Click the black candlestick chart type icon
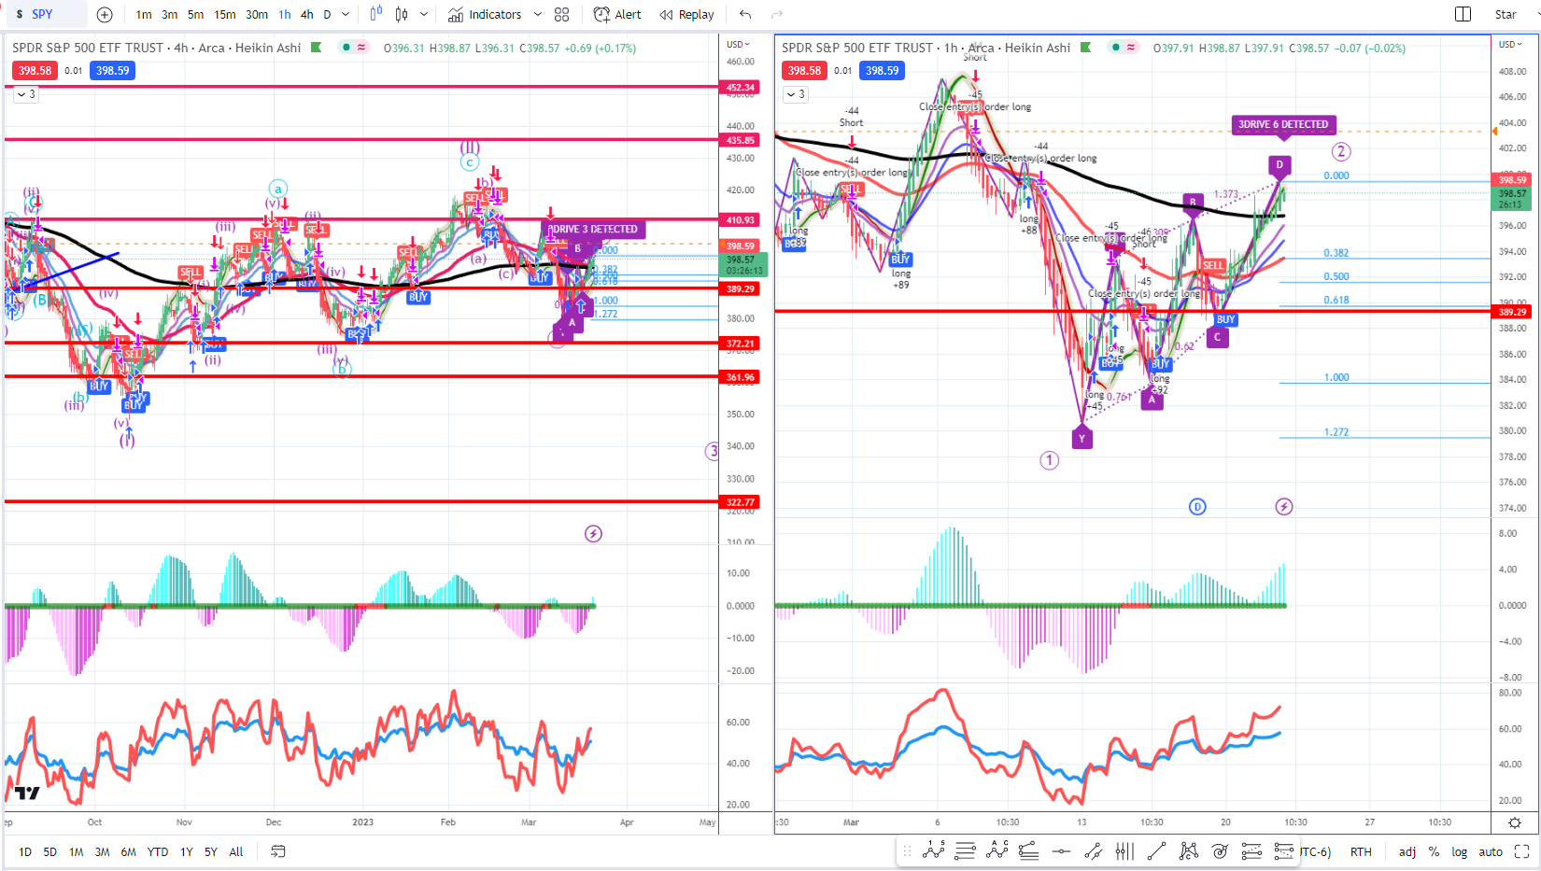The height and width of the screenshot is (871, 1541). click(402, 14)
